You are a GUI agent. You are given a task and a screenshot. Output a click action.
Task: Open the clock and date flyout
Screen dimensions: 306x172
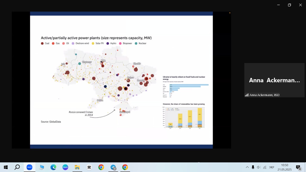coord(285,167)
